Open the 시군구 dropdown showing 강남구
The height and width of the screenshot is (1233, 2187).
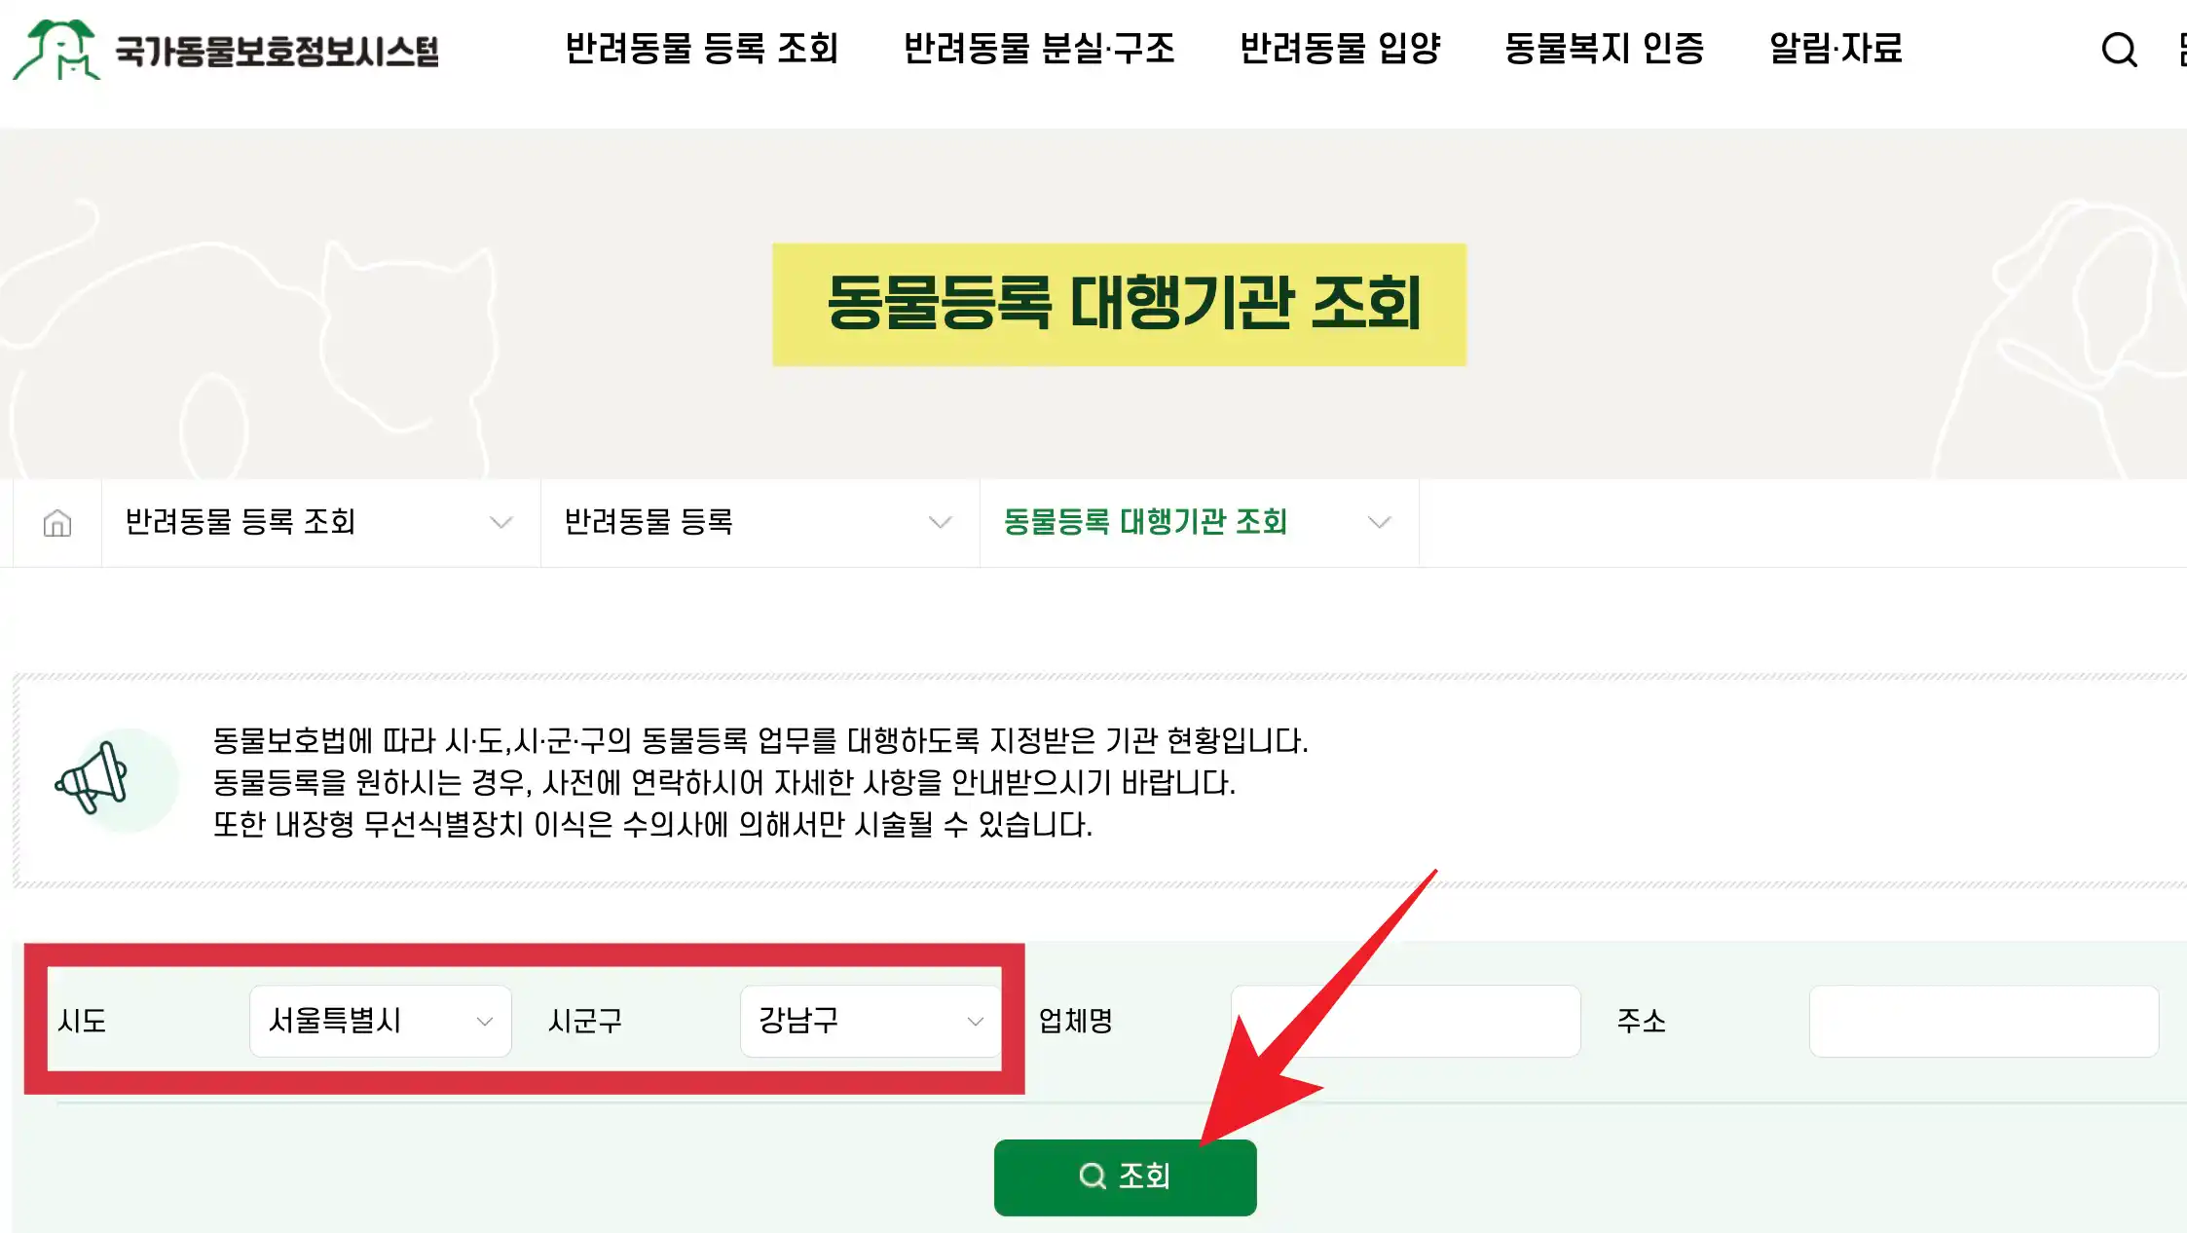coord(871,1021)
